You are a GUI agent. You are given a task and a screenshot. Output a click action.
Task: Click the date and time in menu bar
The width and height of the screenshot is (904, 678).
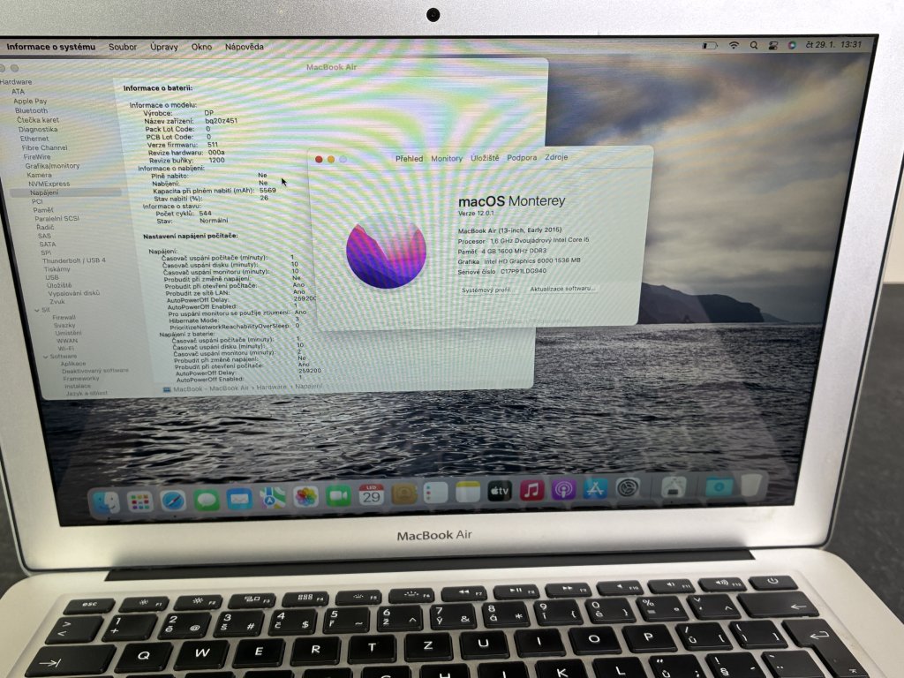click(833, 44)
